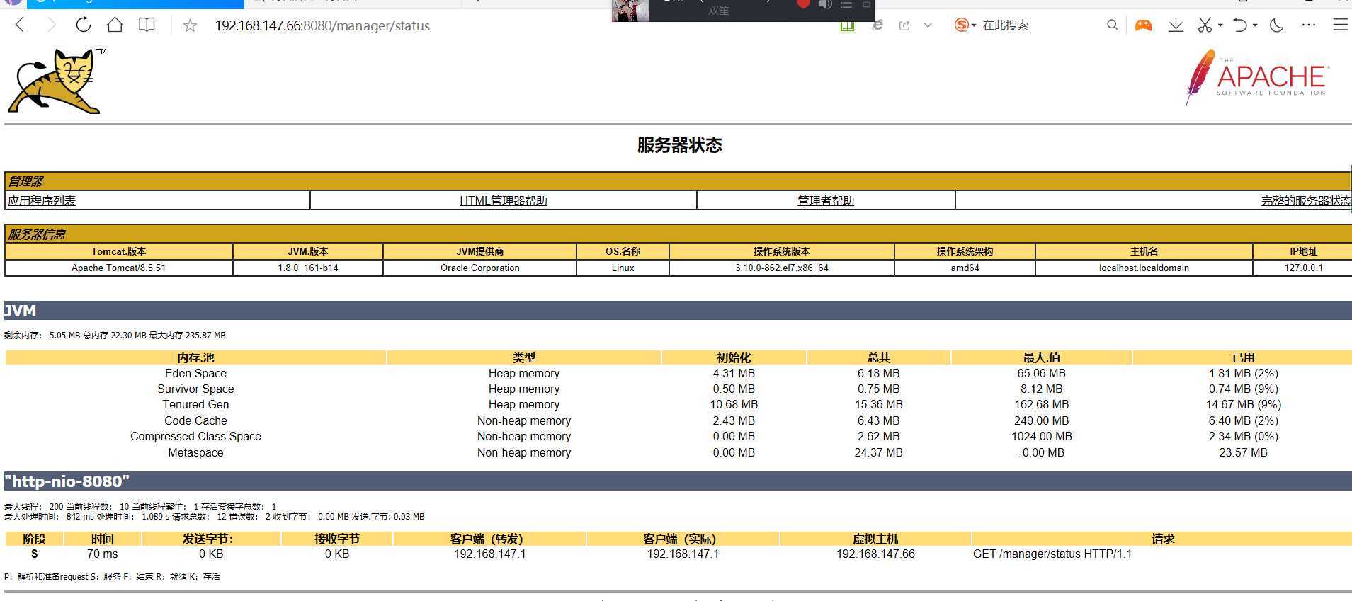
Task: Switch to IE compatibility mode icon
Action: point(877,25)
